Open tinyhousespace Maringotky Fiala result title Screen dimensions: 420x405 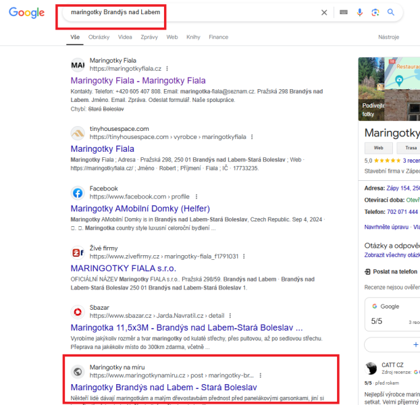click(103, 148)
